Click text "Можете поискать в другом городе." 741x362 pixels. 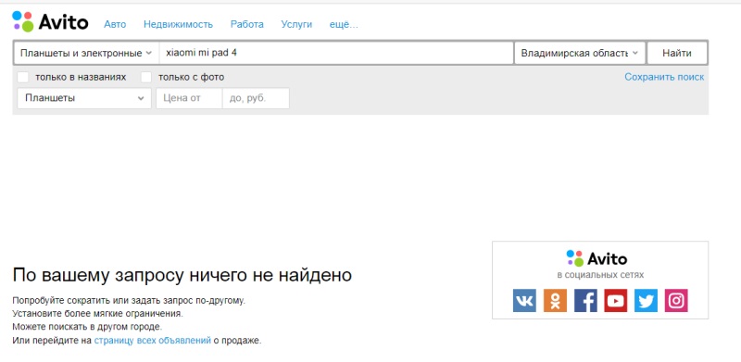tap(87, 327)
